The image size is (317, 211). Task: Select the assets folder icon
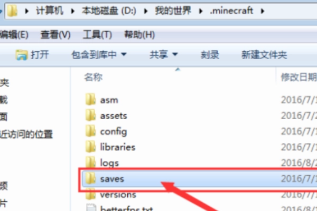(x=91, y=116)
